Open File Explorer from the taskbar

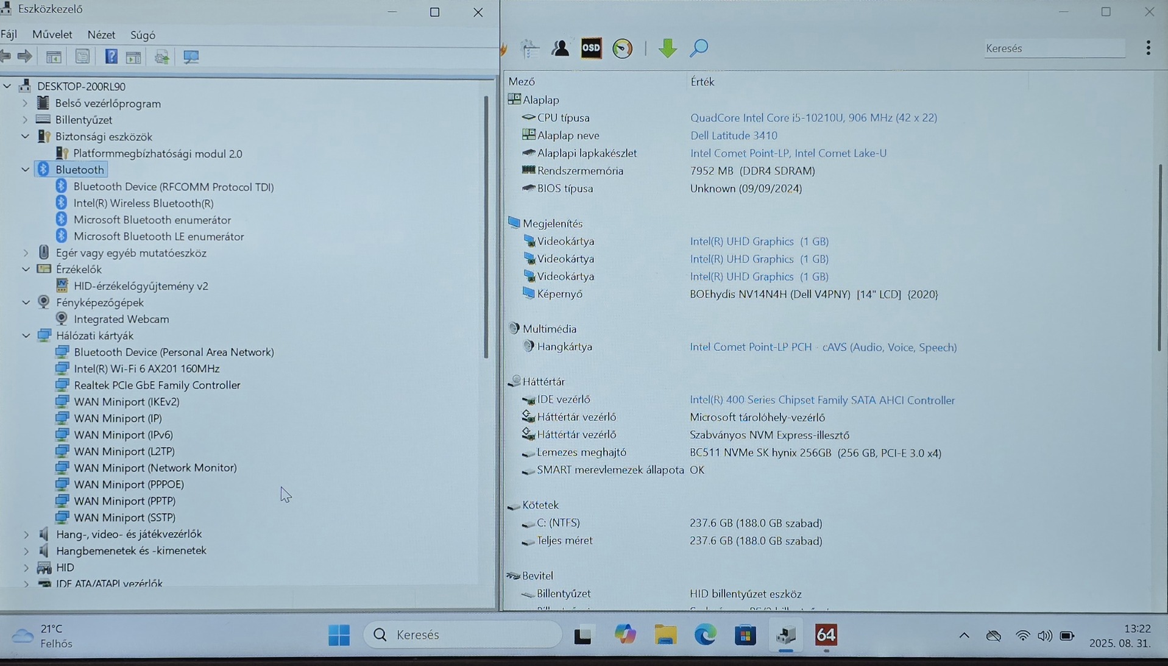(x=665, y=635)
